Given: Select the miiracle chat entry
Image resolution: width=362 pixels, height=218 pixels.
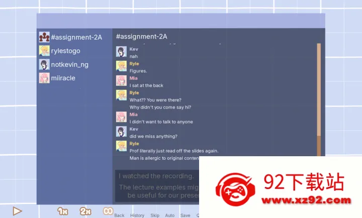Looking at the screenshot, I should click(x=63, y=78).
